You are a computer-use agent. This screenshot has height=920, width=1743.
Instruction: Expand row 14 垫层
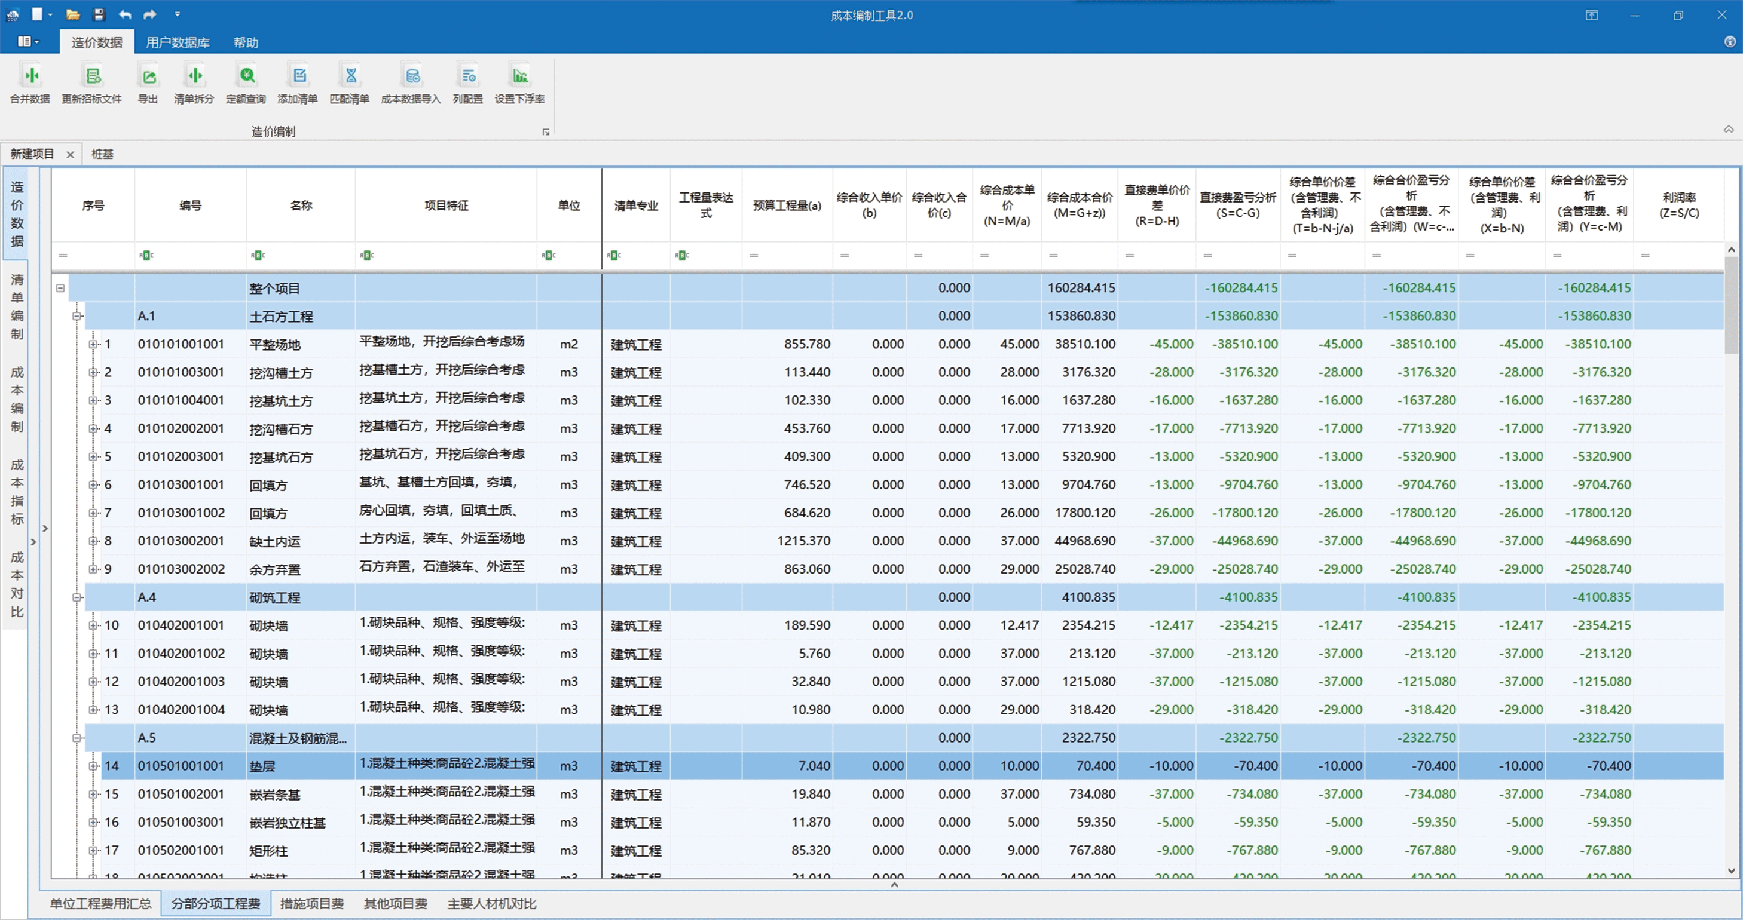(93, 766)
